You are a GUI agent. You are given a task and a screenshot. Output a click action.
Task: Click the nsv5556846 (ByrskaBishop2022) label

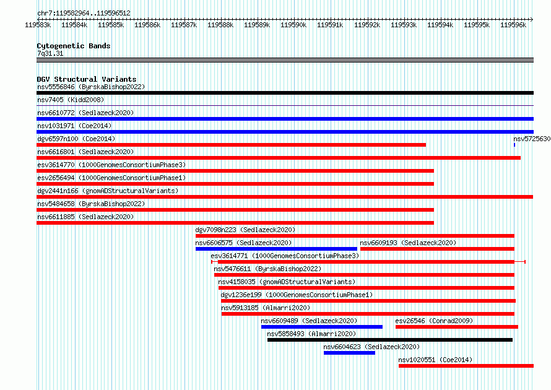91,87
